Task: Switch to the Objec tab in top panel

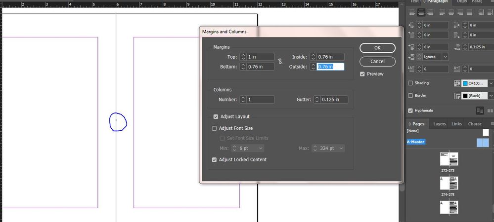Action: 462,1
